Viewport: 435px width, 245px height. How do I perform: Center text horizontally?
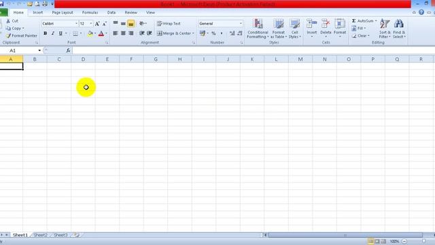click(123, 33)
